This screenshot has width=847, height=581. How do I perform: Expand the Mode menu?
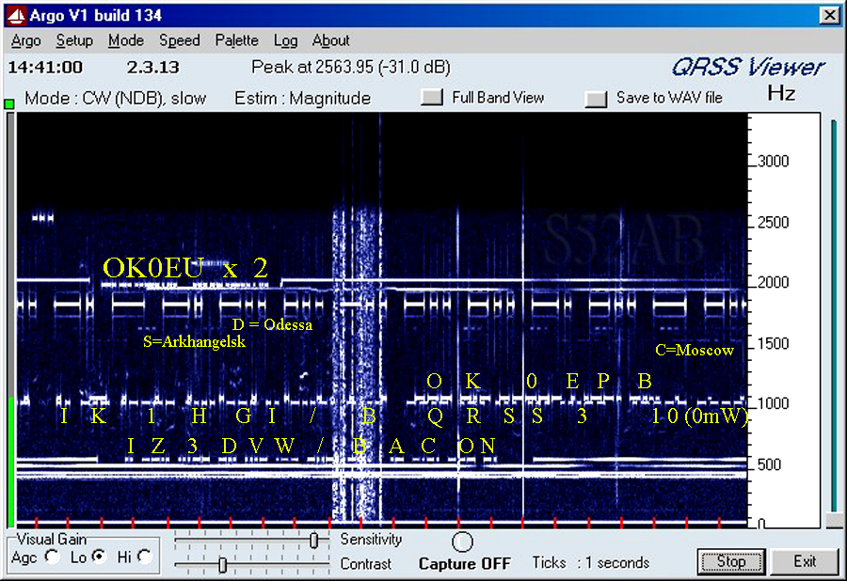[x=126, y=40]
